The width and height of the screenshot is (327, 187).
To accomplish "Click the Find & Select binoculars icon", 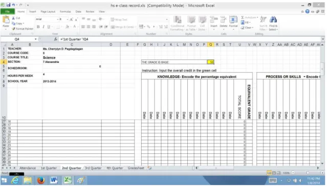I will point(273,20).
